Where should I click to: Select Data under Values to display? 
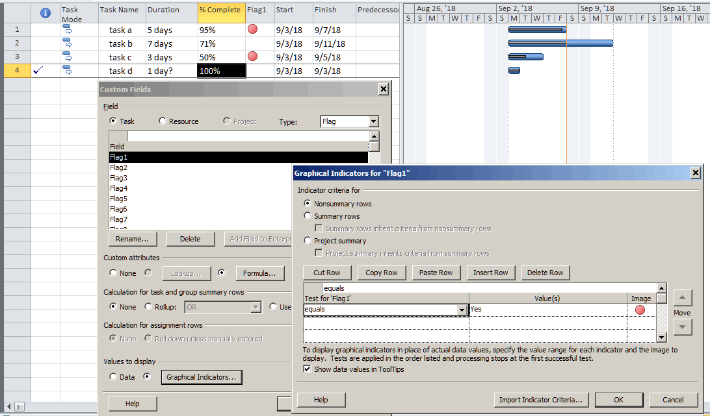pos(113,376)
